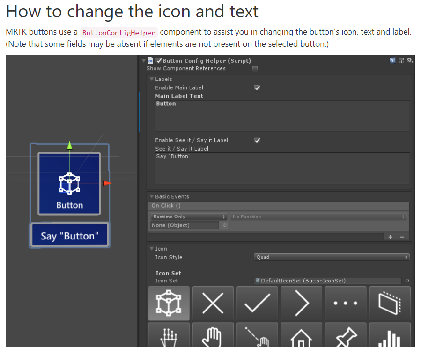Pick the bar chart icon
The width and height of the screenshot is (421, 347).
click(390, 335)
